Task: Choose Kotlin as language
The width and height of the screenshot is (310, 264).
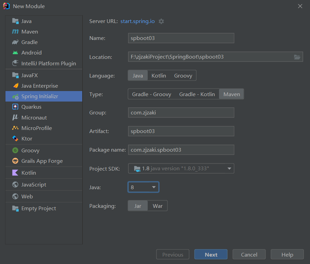Action: 159,75
